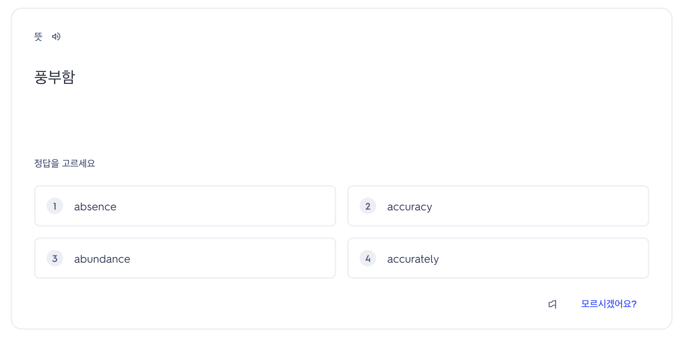The width and height of the screenshot is (682, 338).
Task: Listen to the word using the sound icon
Action: 56,36
